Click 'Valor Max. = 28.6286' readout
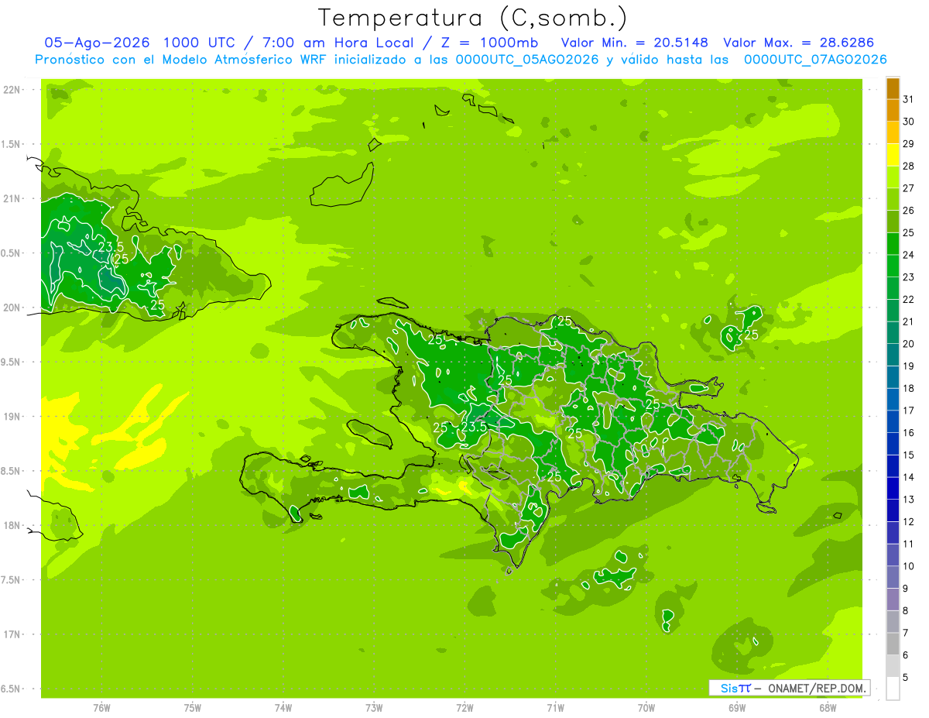929x718 pixels. 798,43
